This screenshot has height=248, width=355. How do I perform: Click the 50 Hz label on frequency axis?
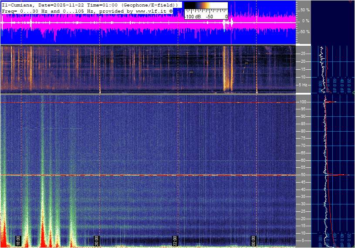tap(304, 175)
